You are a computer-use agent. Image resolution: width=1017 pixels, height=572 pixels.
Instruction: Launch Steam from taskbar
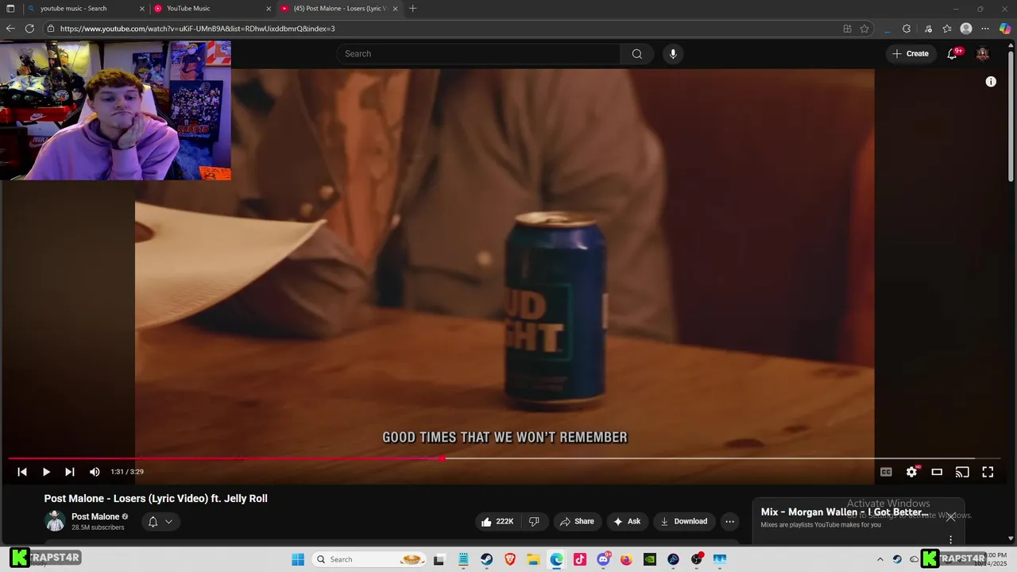click(486, 559)
